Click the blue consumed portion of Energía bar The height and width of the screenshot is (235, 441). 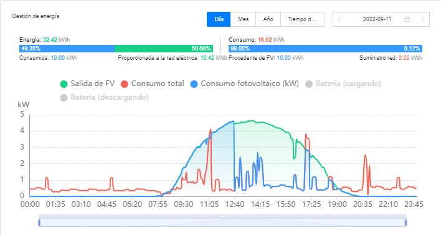(67, 49)
